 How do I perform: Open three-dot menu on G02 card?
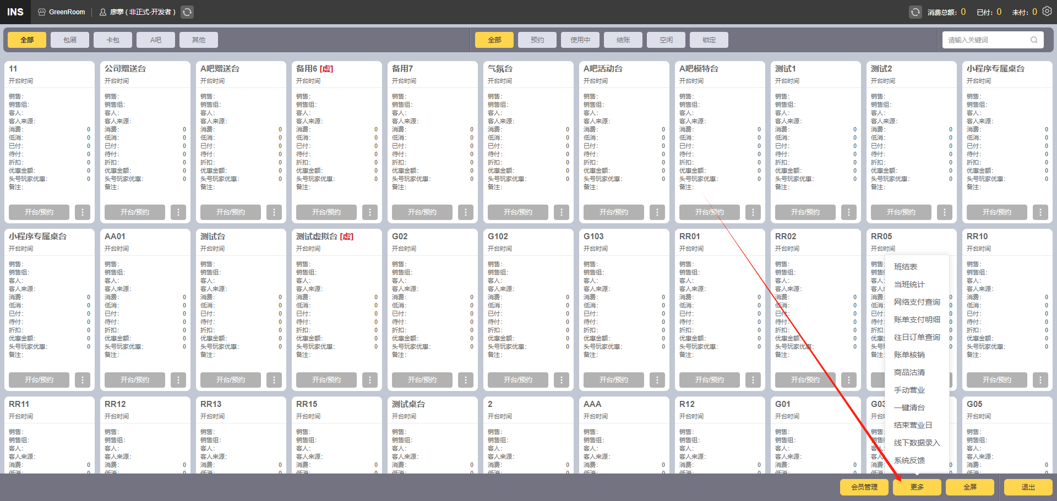[466, 380]
